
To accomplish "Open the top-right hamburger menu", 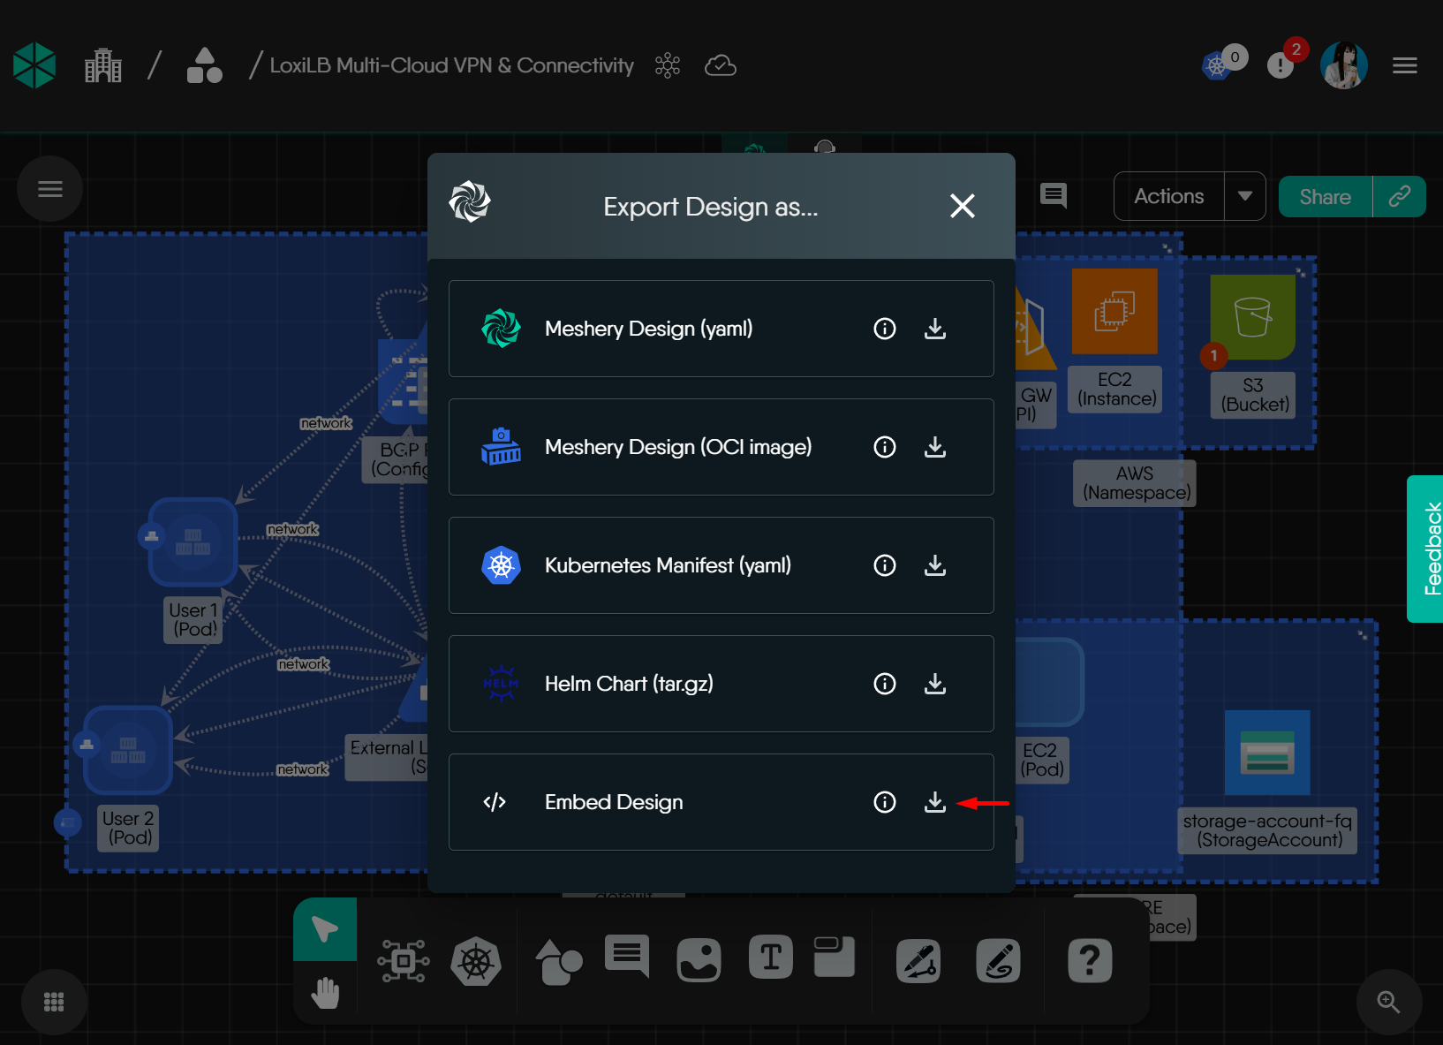I will tap(1405, 65).
